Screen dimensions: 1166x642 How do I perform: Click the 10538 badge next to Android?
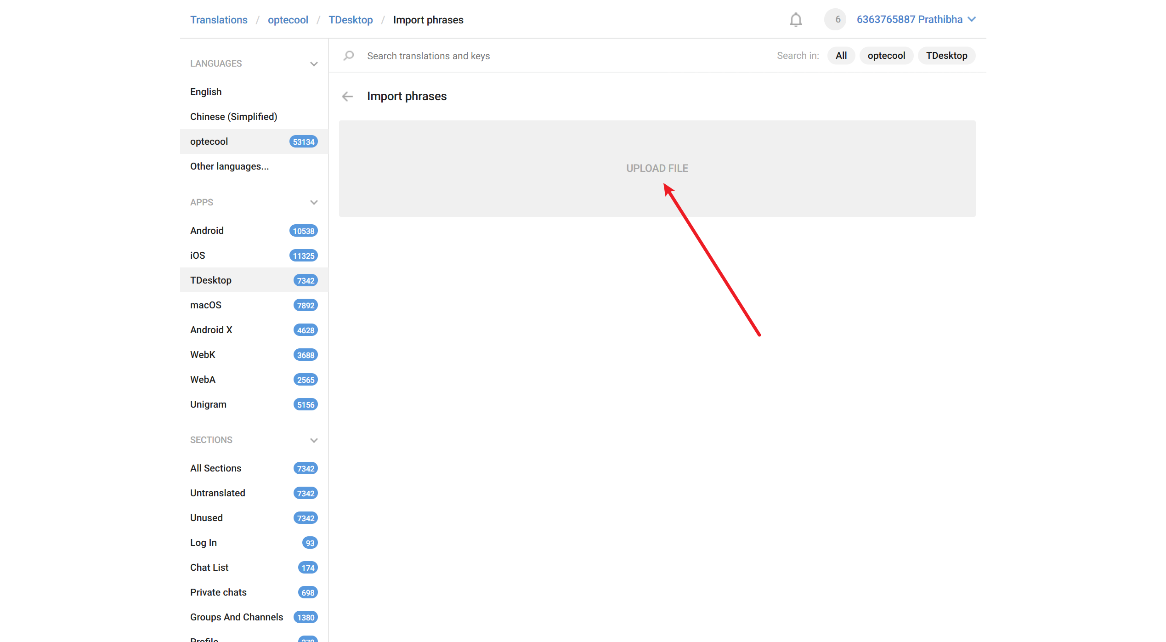303,231
